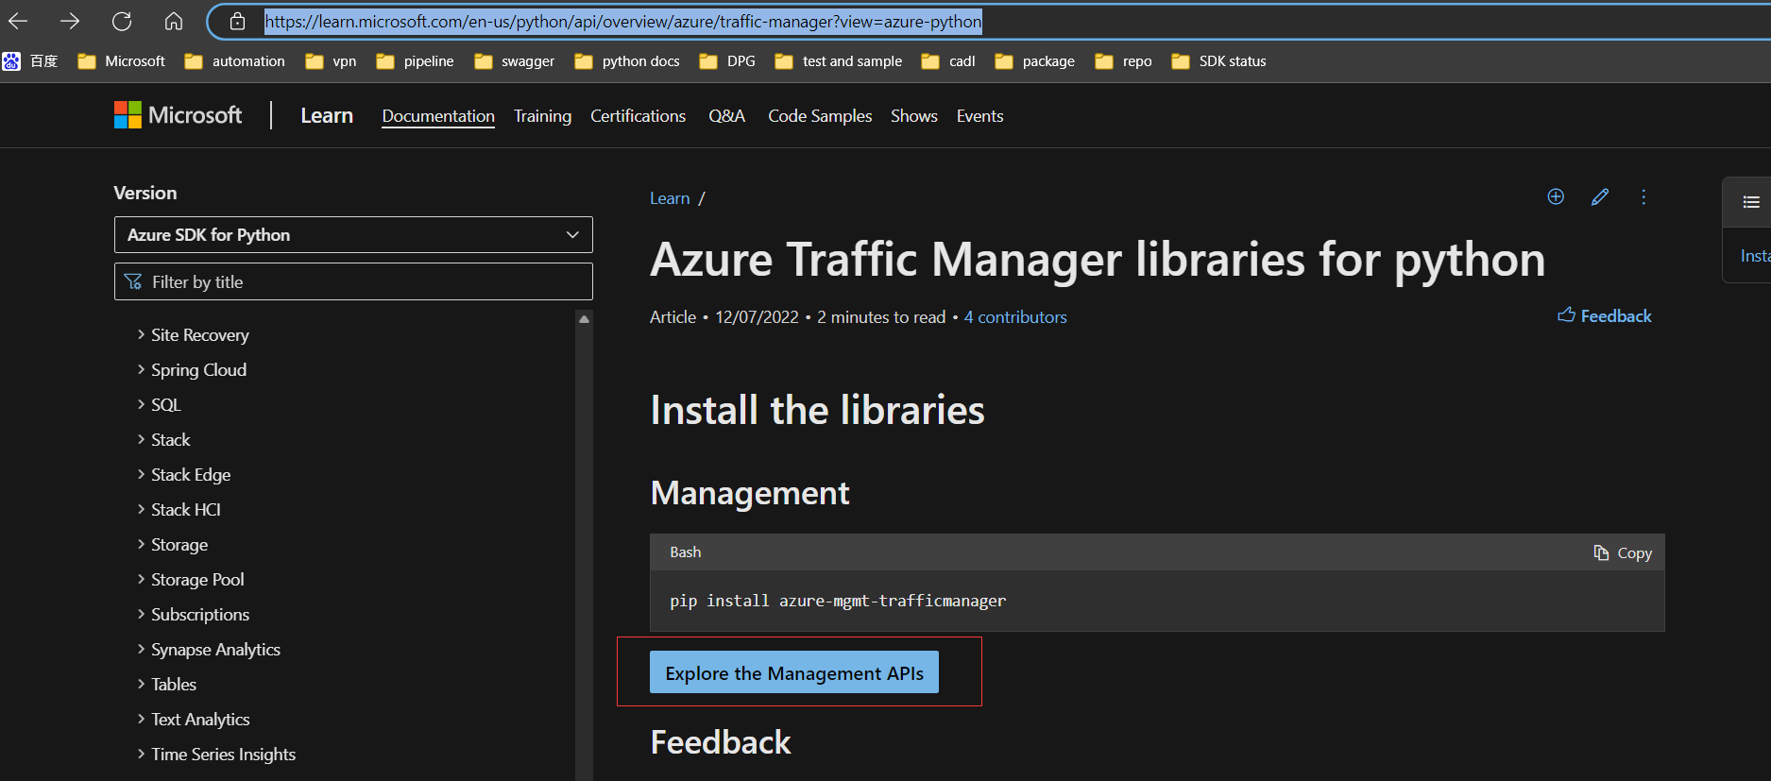Open the Q&A nav tab
Screen dimensions: 1771x781
[x=726, y=116]
